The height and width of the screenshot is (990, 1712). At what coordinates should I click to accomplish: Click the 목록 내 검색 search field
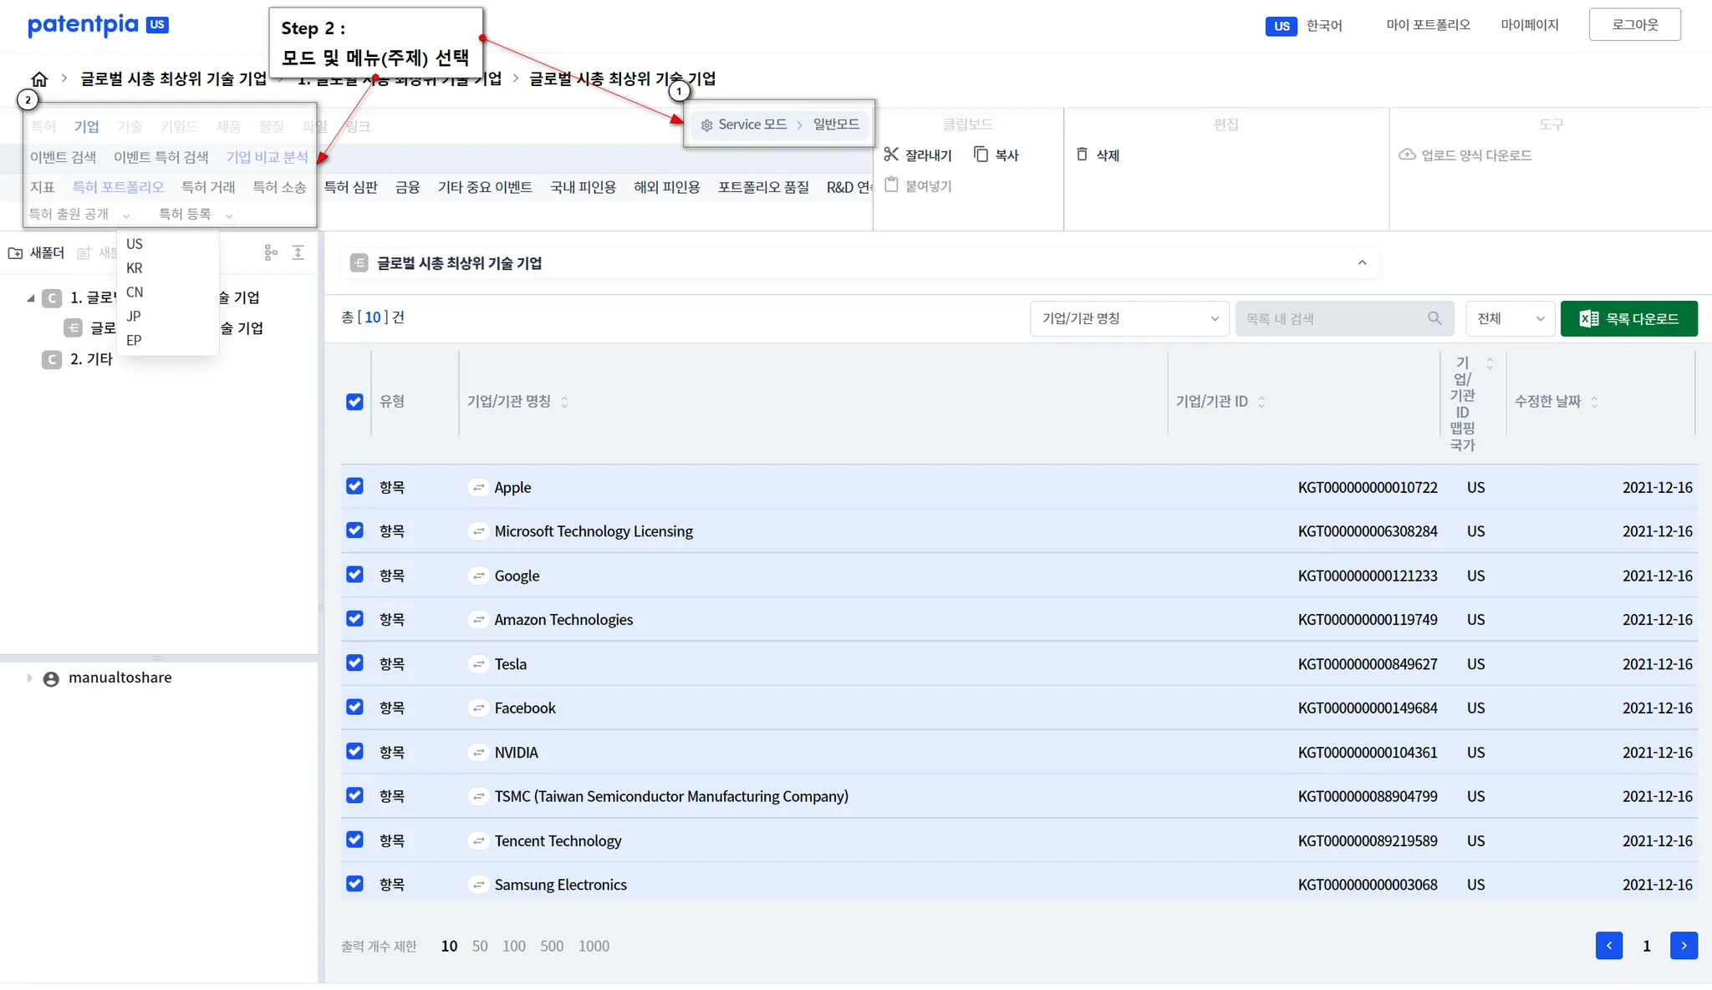click(x=1333, y=318)
